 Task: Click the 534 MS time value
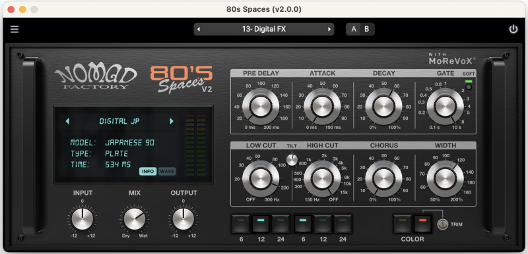point(118,165)
